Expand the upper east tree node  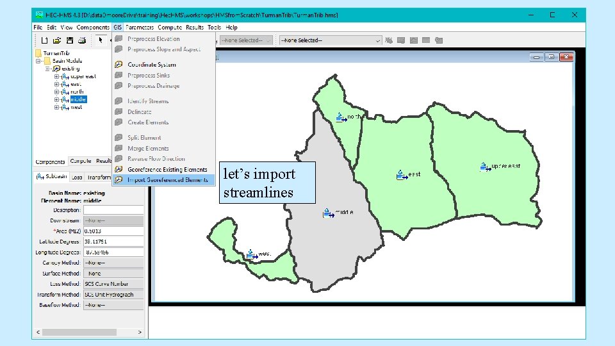point(56,76)
